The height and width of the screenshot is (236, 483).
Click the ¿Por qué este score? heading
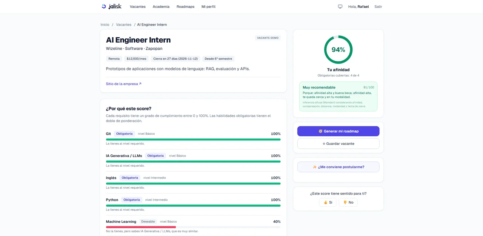point(129,109)
